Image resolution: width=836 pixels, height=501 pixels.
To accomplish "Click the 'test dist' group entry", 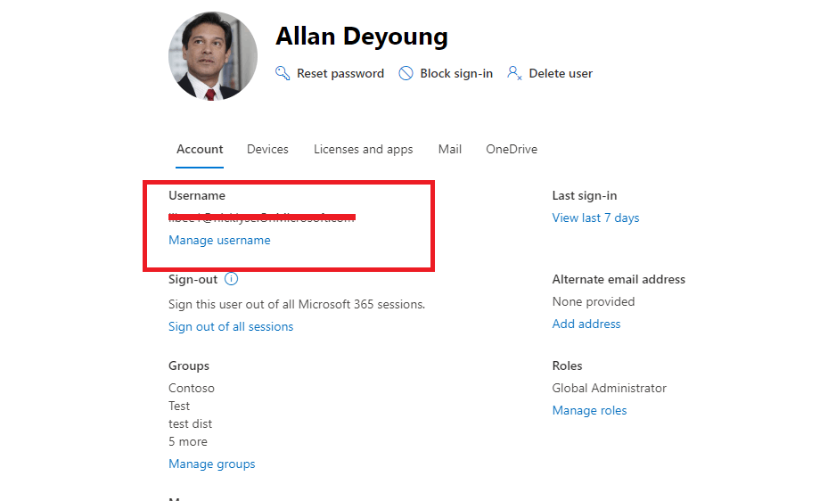I will point(191,423).
